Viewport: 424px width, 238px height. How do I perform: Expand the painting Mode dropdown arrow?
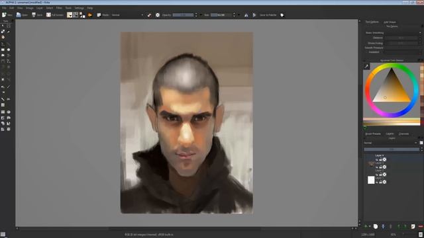pyautogui.click(x=142, y=15)
